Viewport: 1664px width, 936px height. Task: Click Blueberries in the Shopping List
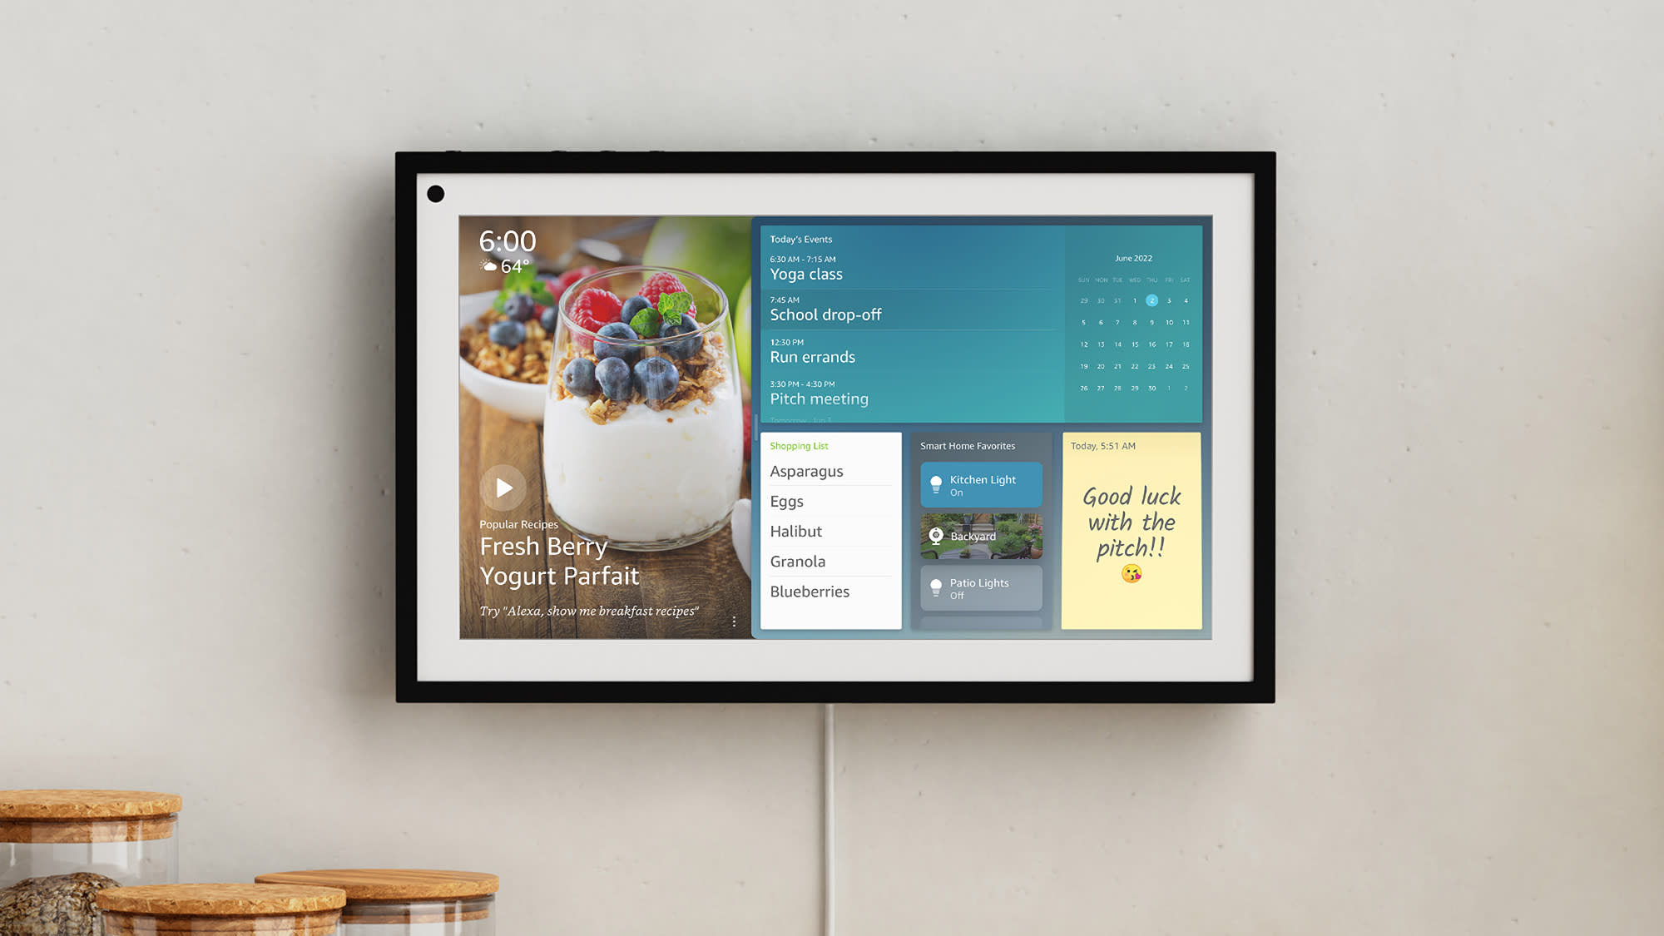coord(810,591)
